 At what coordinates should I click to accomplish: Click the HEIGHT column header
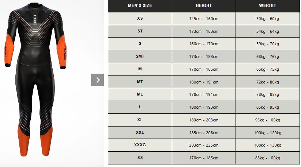click(204, 6)
